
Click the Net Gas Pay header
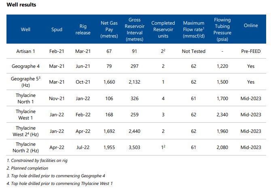109,29
